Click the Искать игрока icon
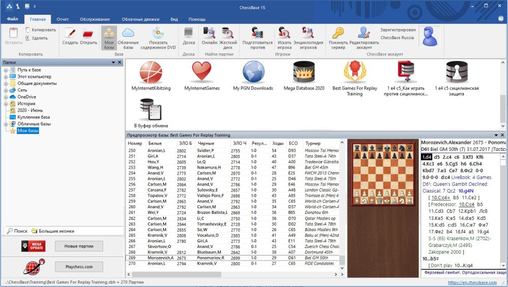This screenshot has width=508, height=287. (284, 33)
